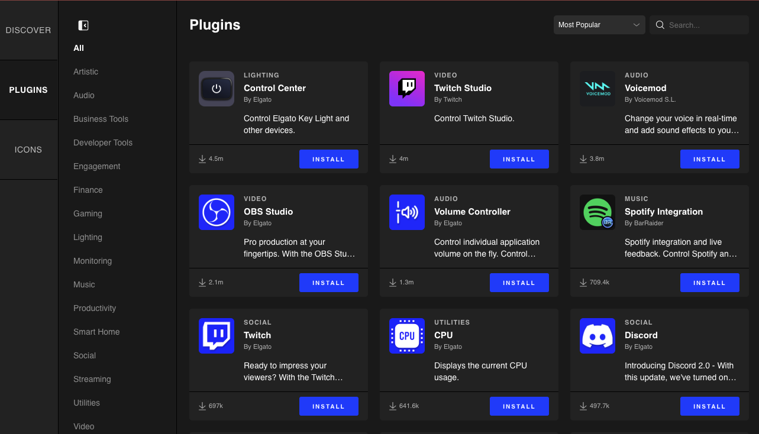Open the Most Popular sort dropdown
Image resolution: width=759 pixels, height=434 pixels.
tap(599, 25)
